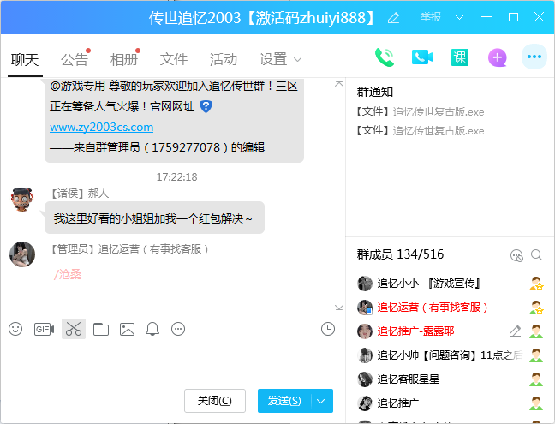Image resolution: width=555 pixels, height=424 pixels.
Task: Click the send image icon
Action: (x=128, y=329)
